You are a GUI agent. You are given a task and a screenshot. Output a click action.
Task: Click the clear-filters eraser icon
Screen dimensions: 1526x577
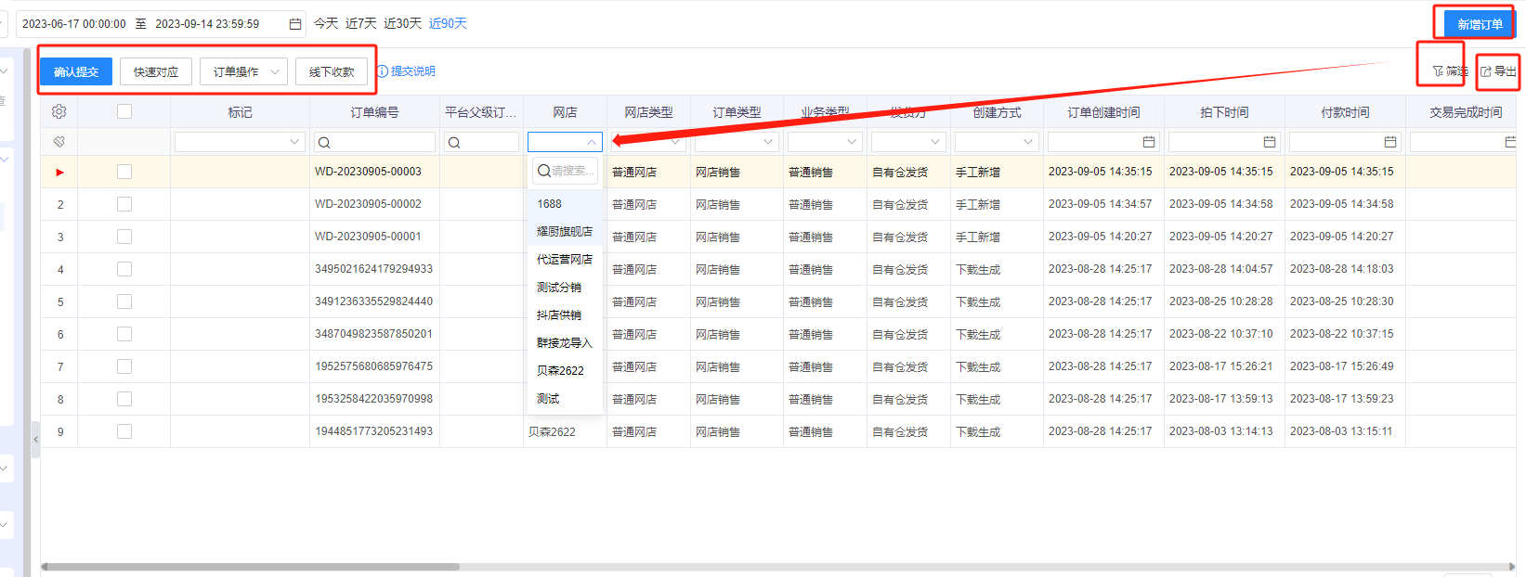tap(59, 142)
